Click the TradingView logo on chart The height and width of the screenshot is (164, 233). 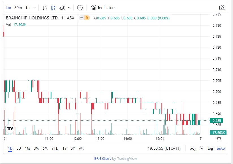pos(10,129)
